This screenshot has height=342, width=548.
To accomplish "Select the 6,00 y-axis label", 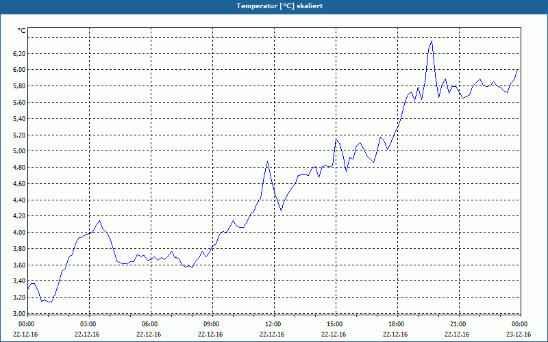I will tap(20, 70).
